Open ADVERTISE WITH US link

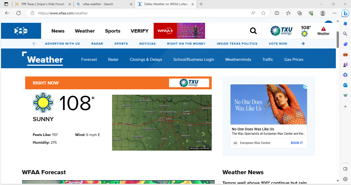(62, 44)
